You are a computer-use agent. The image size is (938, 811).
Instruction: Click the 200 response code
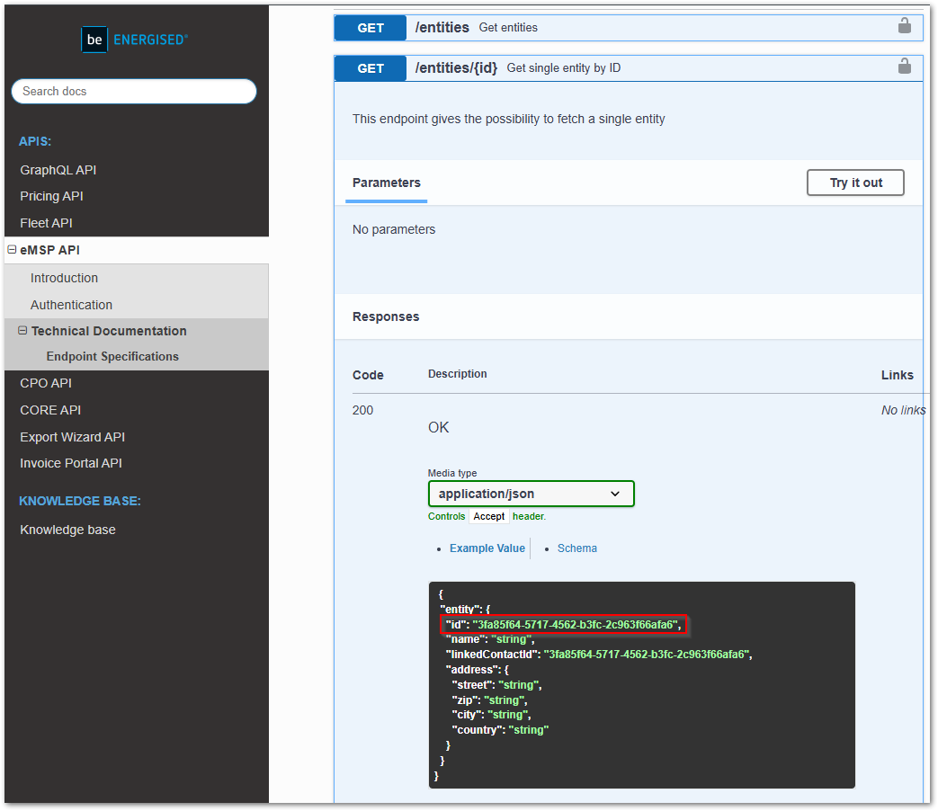(362, 410)
